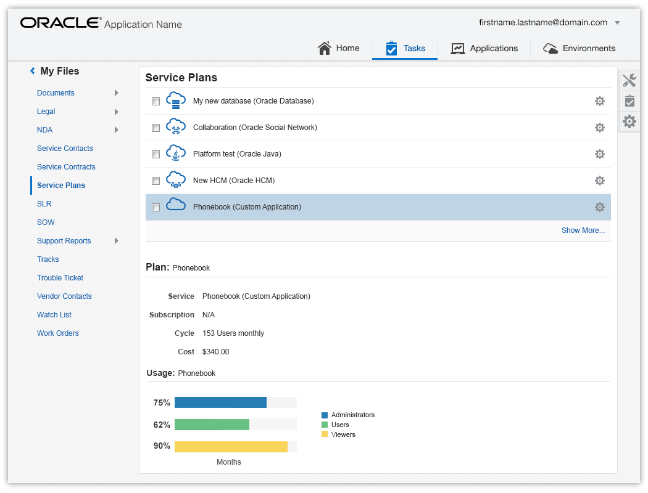The height and width of the screenshot is (493, 648).
Task: Open the NDA link
Action: tap(44, 130)
